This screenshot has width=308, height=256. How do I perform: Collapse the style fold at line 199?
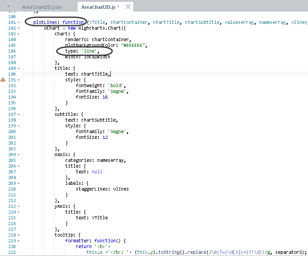pyautogui.click(x=19, y=126)
